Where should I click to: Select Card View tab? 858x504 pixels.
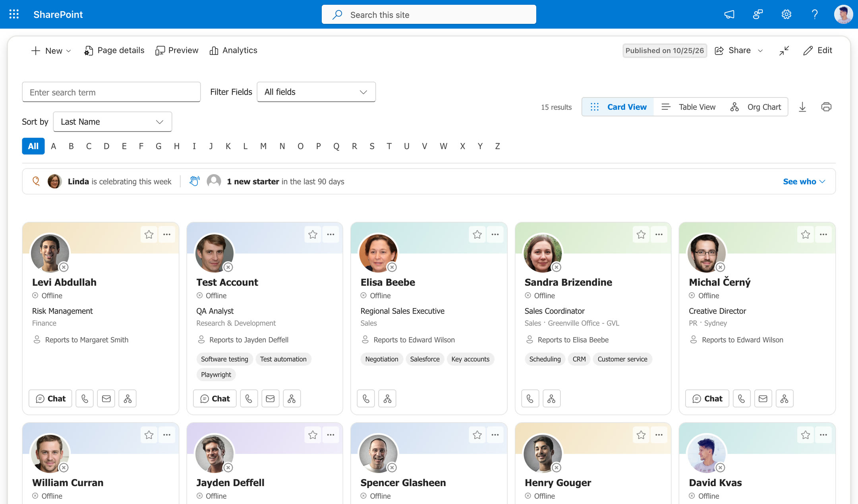click(618, 107)
